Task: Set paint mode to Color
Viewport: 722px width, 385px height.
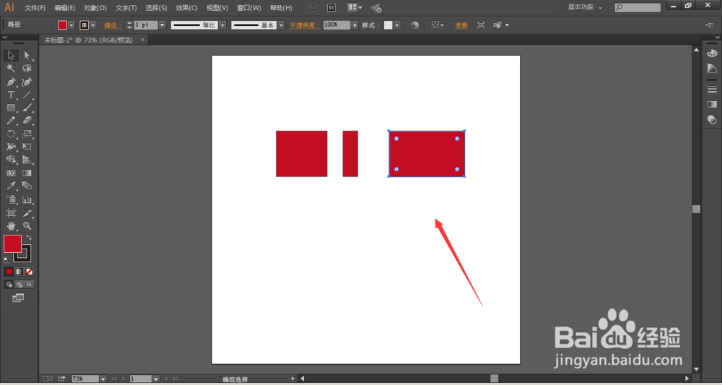Action: point(9,272)
